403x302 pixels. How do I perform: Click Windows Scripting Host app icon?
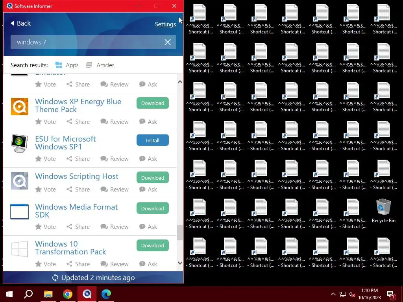click(x=20, y=181)
